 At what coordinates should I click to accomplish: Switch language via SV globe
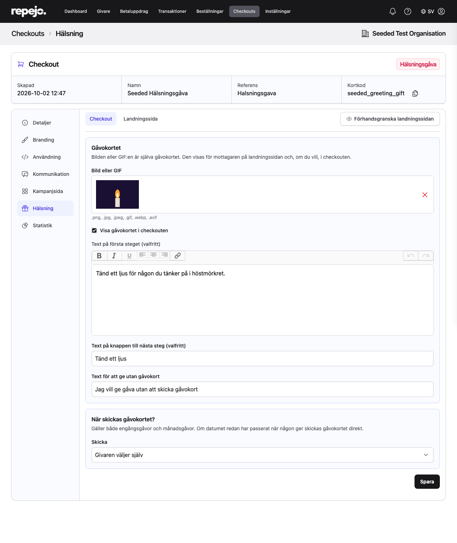point(427,11)
